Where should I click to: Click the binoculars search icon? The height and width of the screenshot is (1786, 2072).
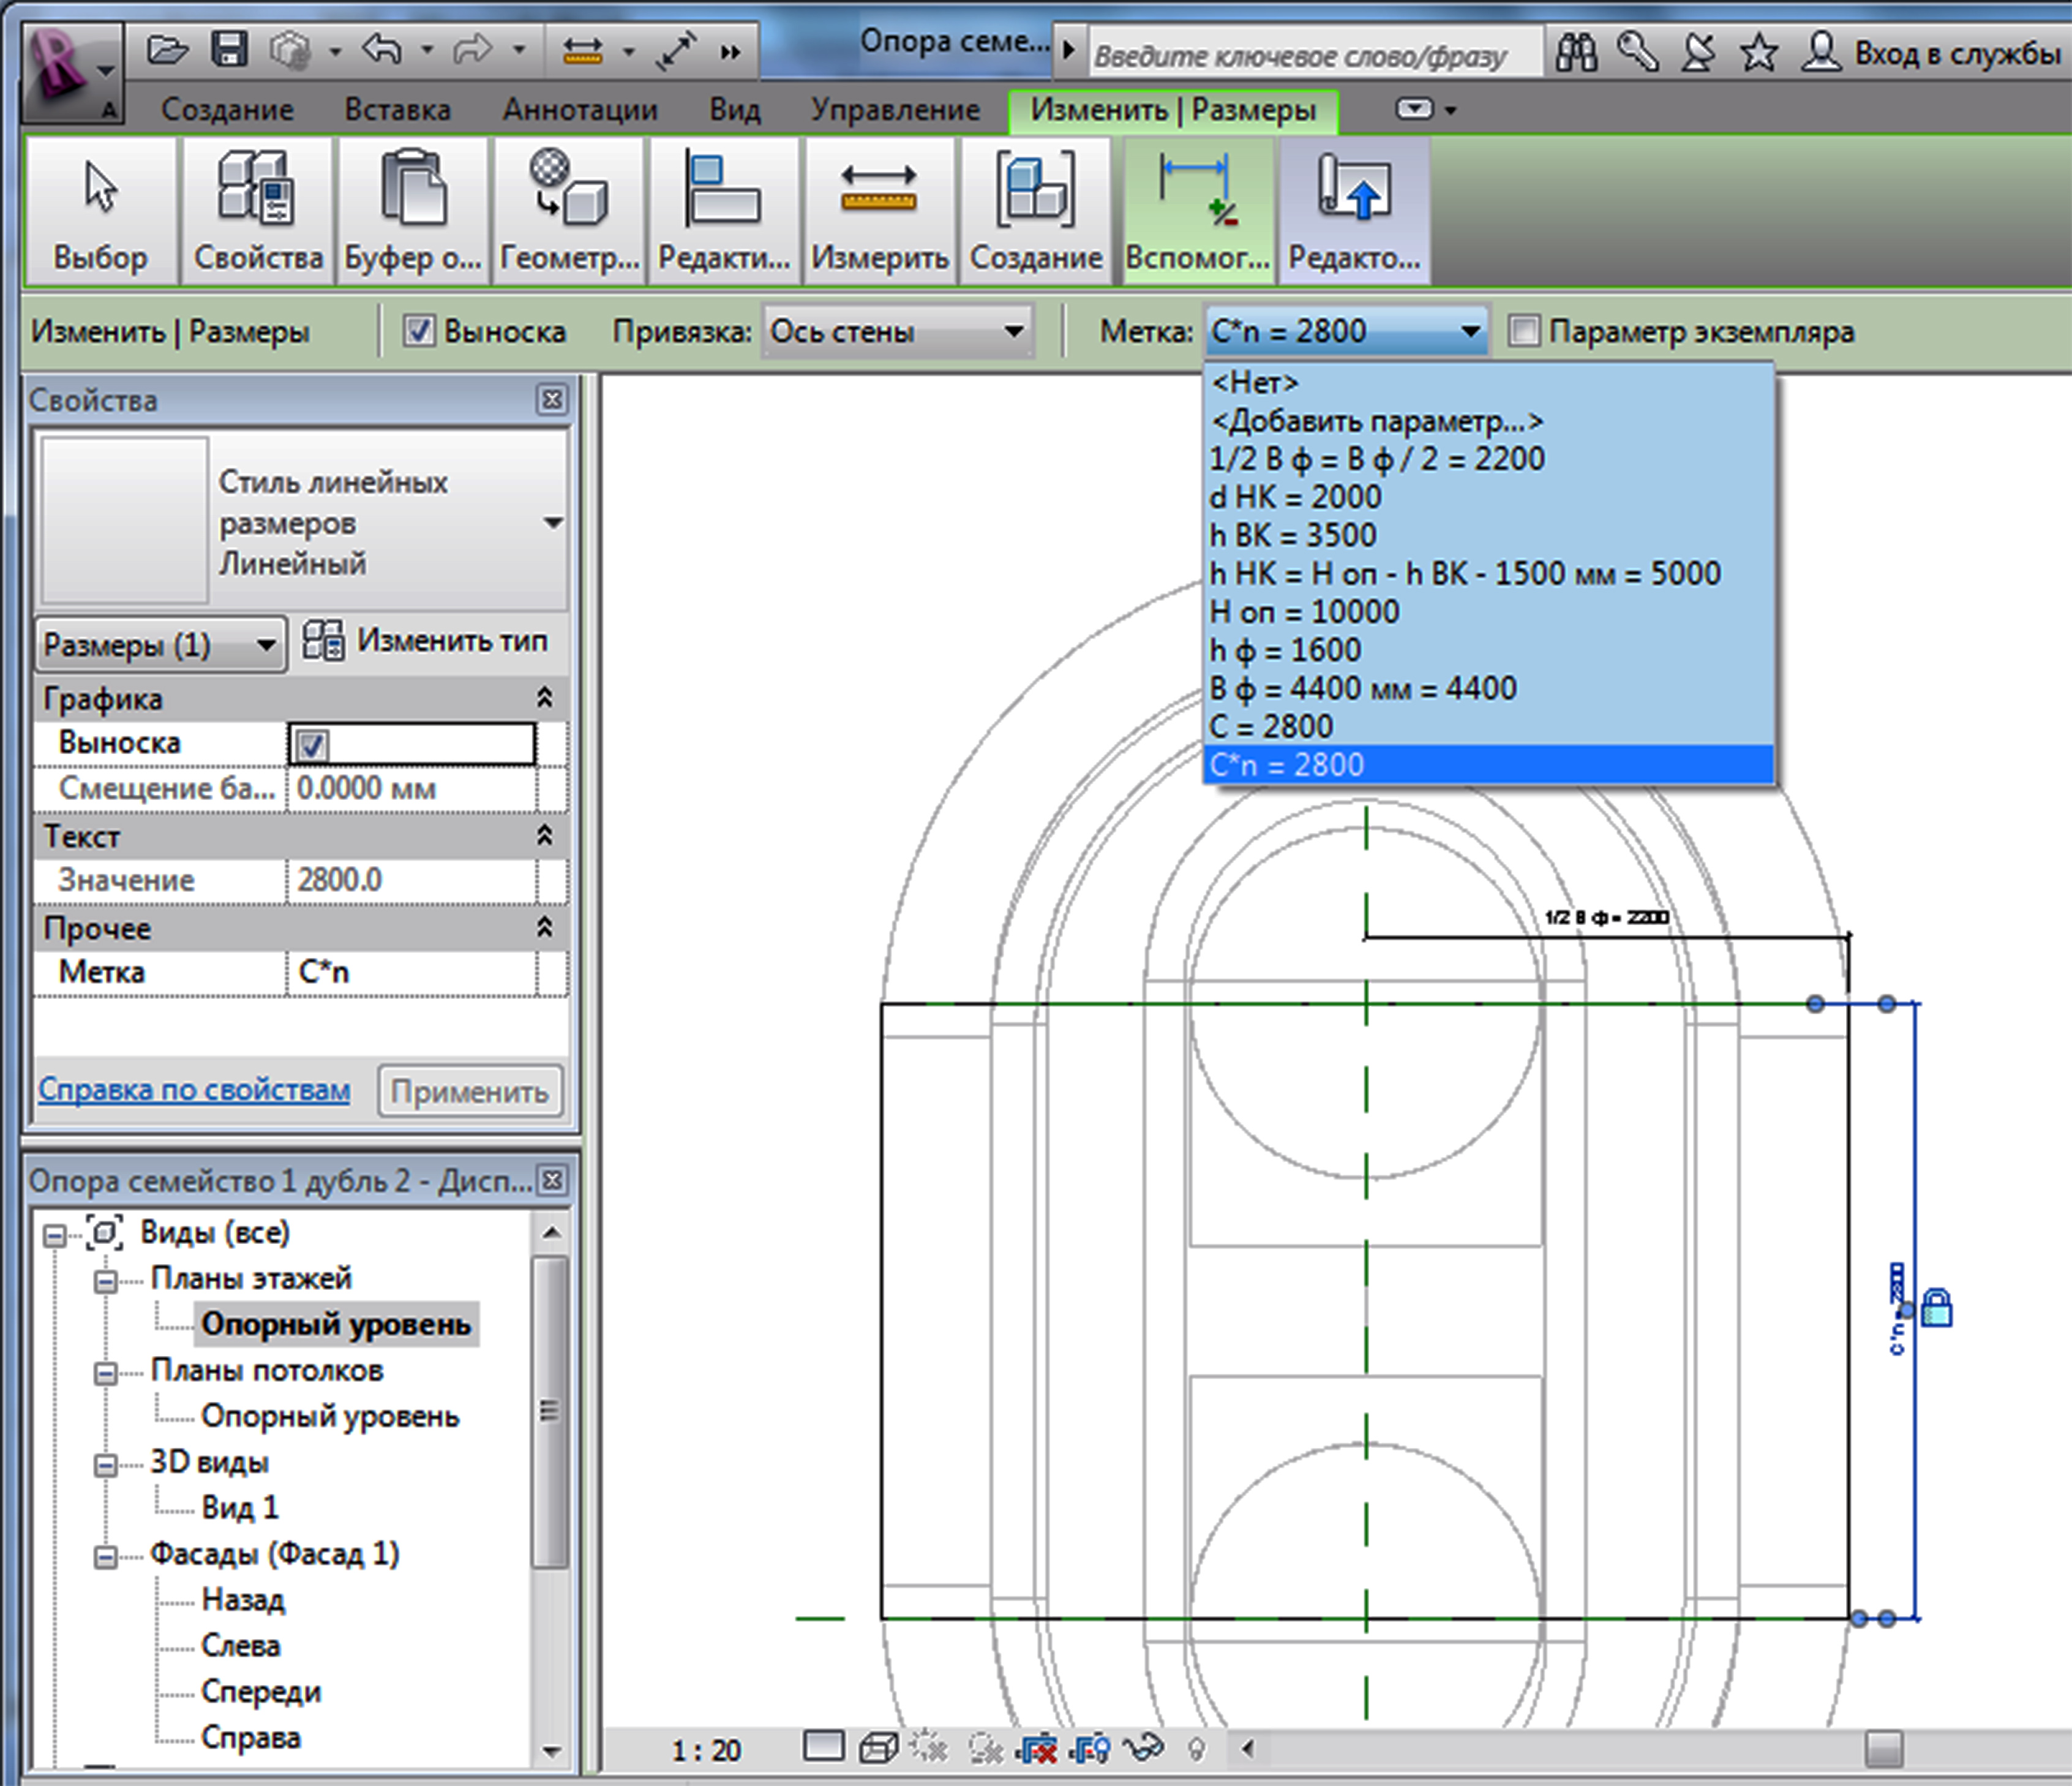[x=1576, y=52]
